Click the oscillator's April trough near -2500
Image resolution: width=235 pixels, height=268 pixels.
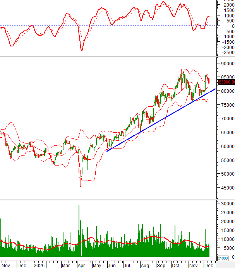pos(81,50)
